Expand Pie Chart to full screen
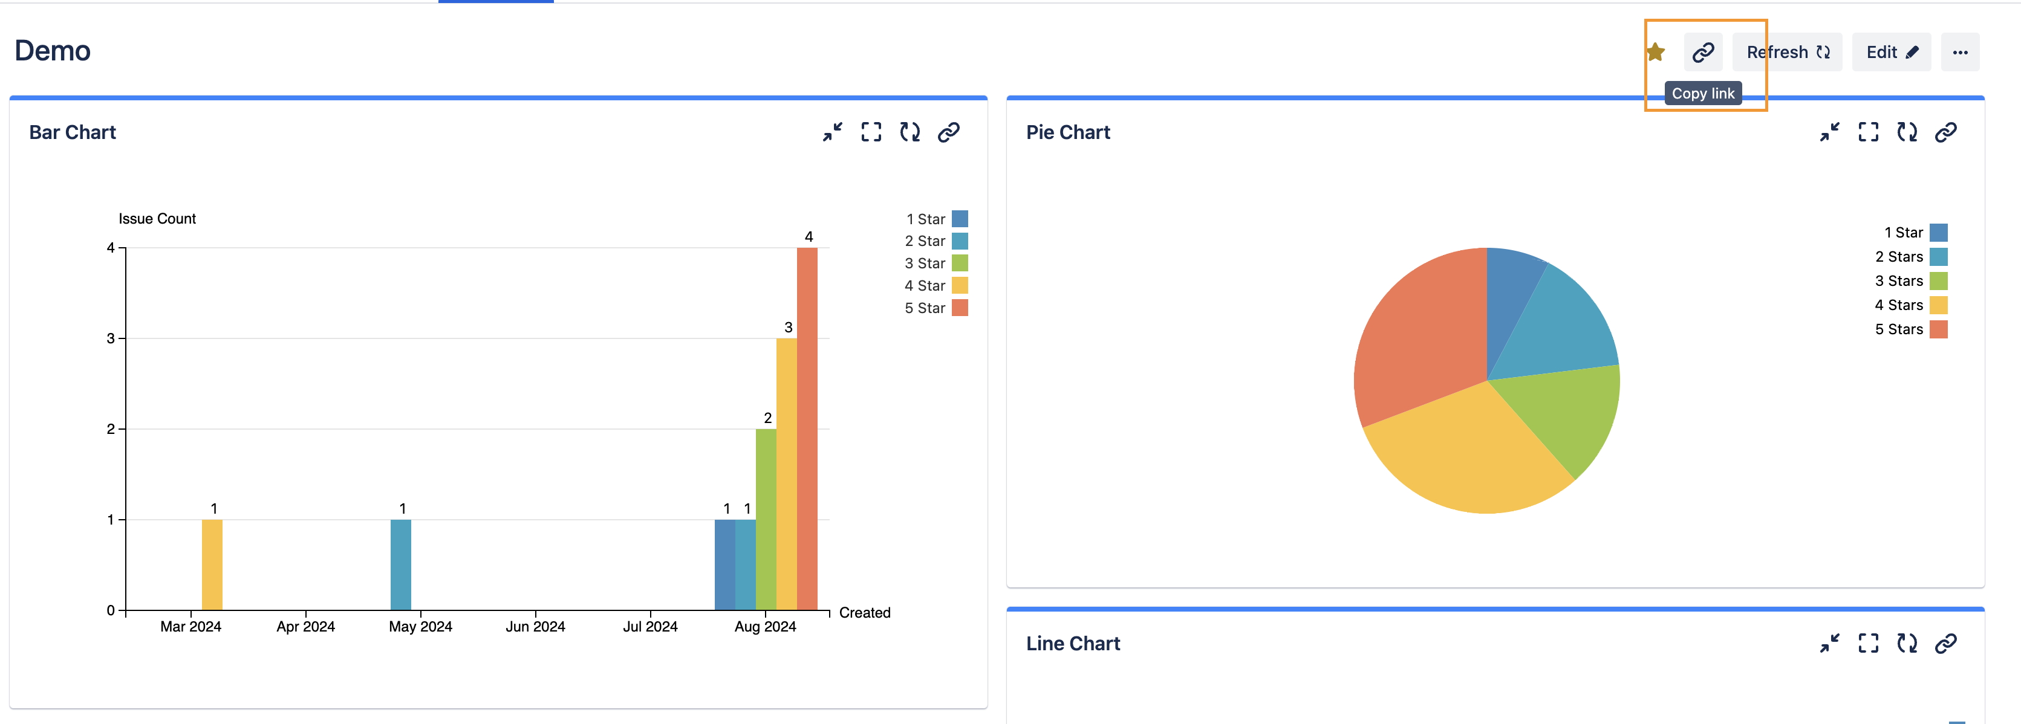The width and height of the screenshot is (2021, 724). pyautogui.click(x=1869, y=132)
